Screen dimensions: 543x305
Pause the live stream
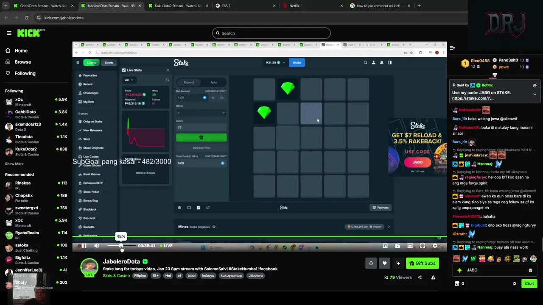click(x=84, y=246)
